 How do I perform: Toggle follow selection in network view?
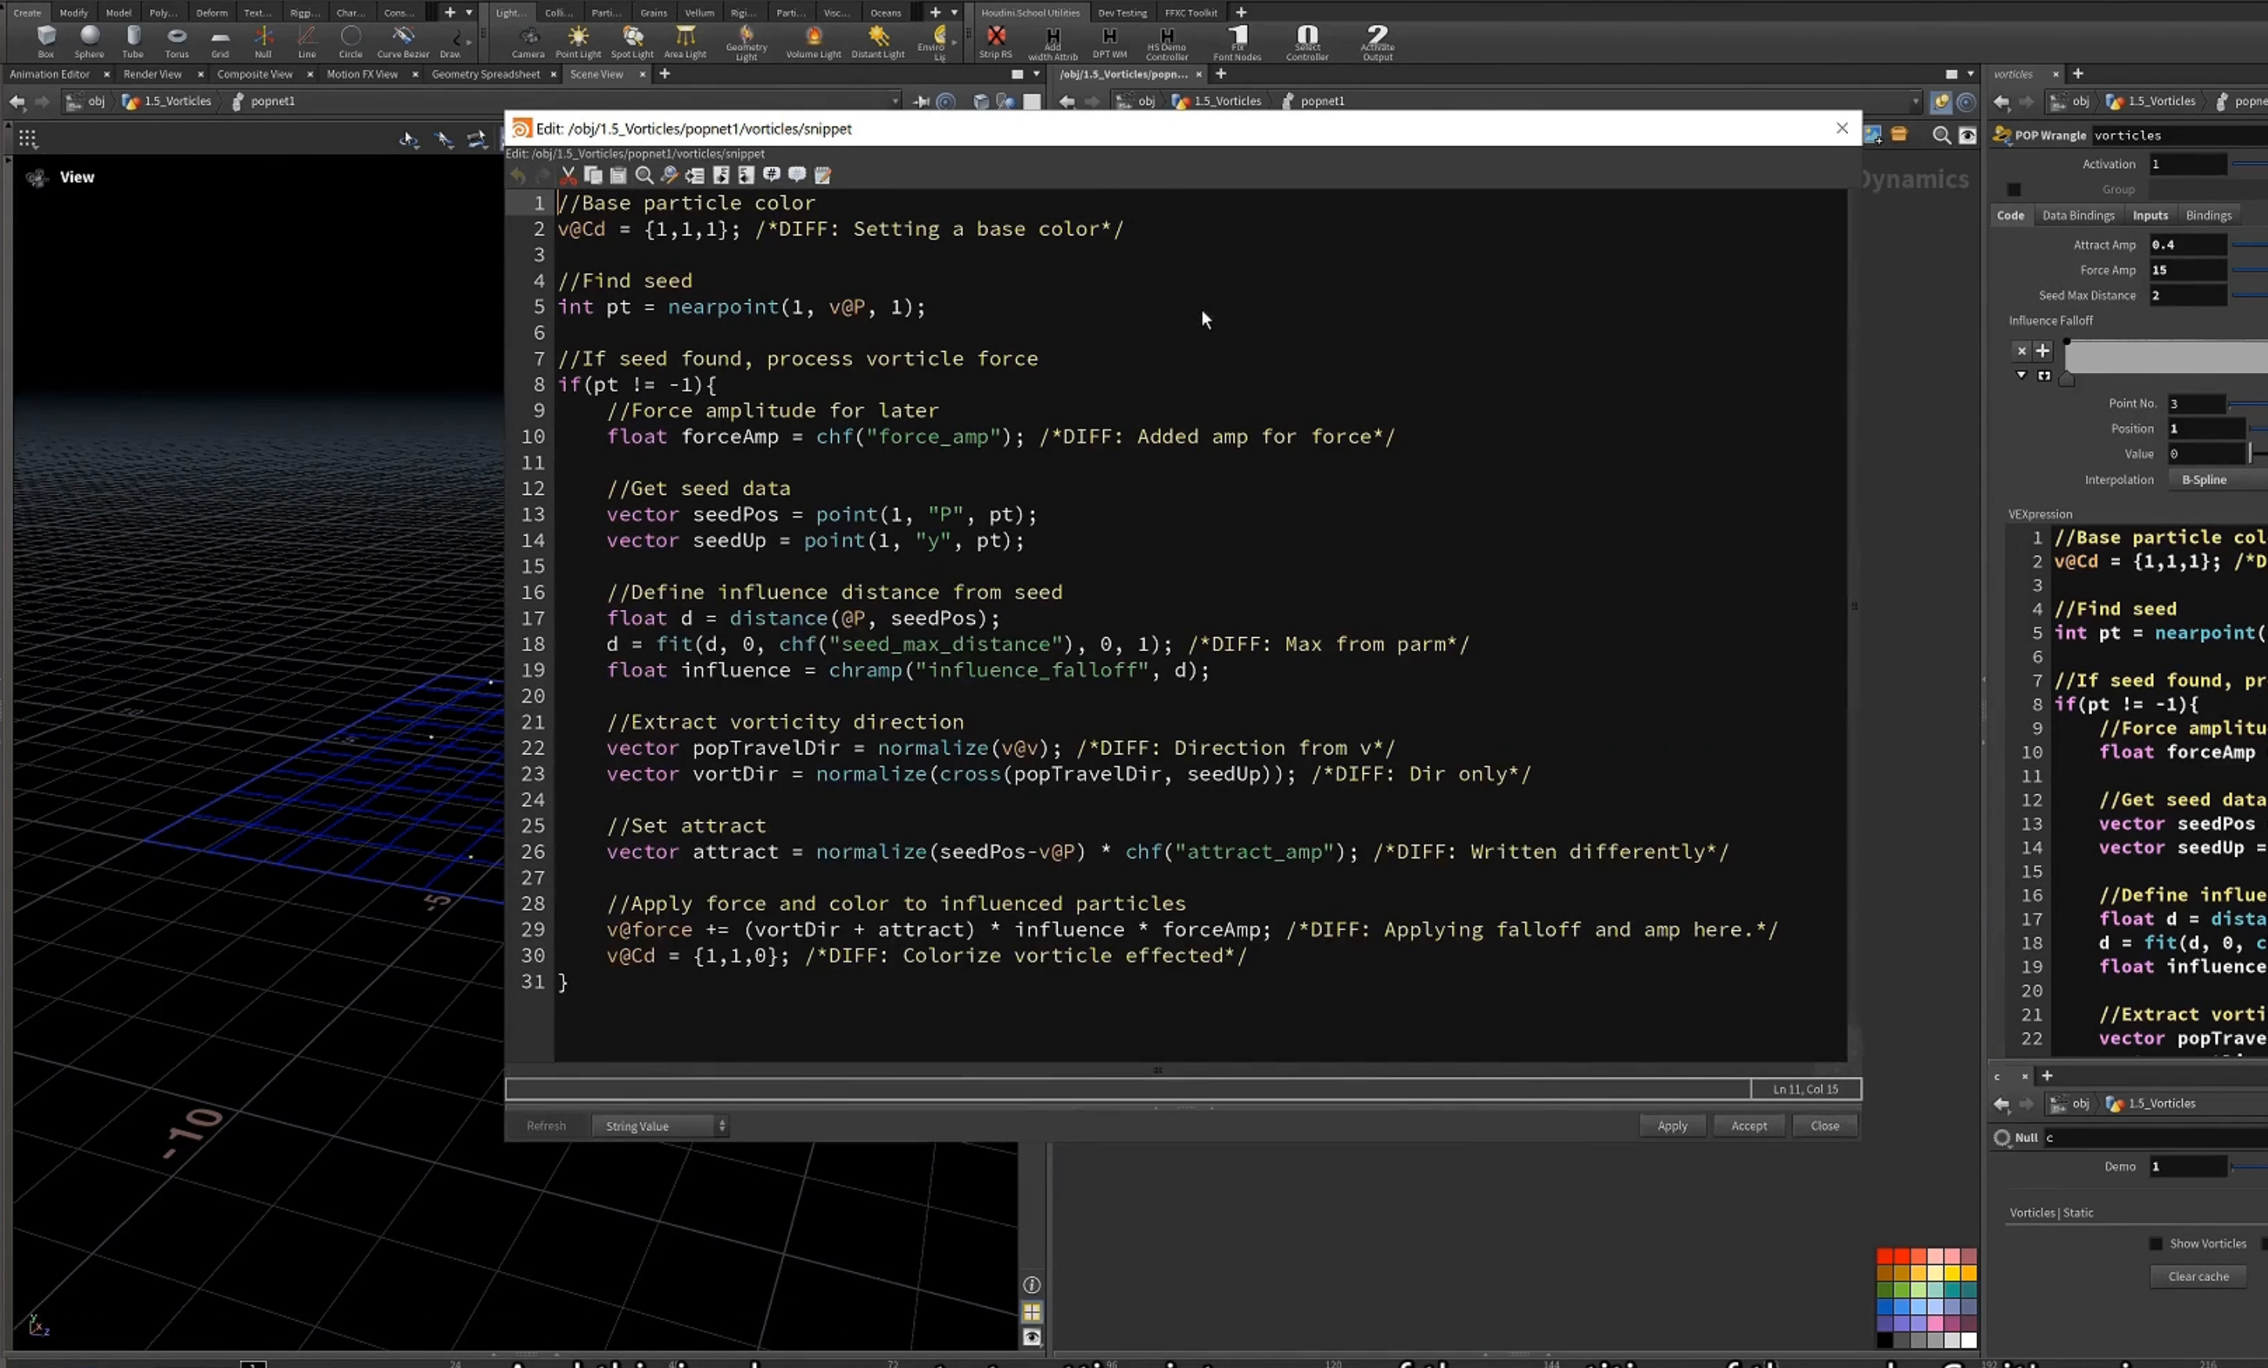tap(1966, 102)
